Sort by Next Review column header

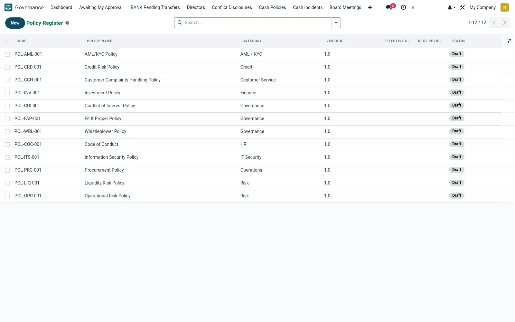[430, 41]
